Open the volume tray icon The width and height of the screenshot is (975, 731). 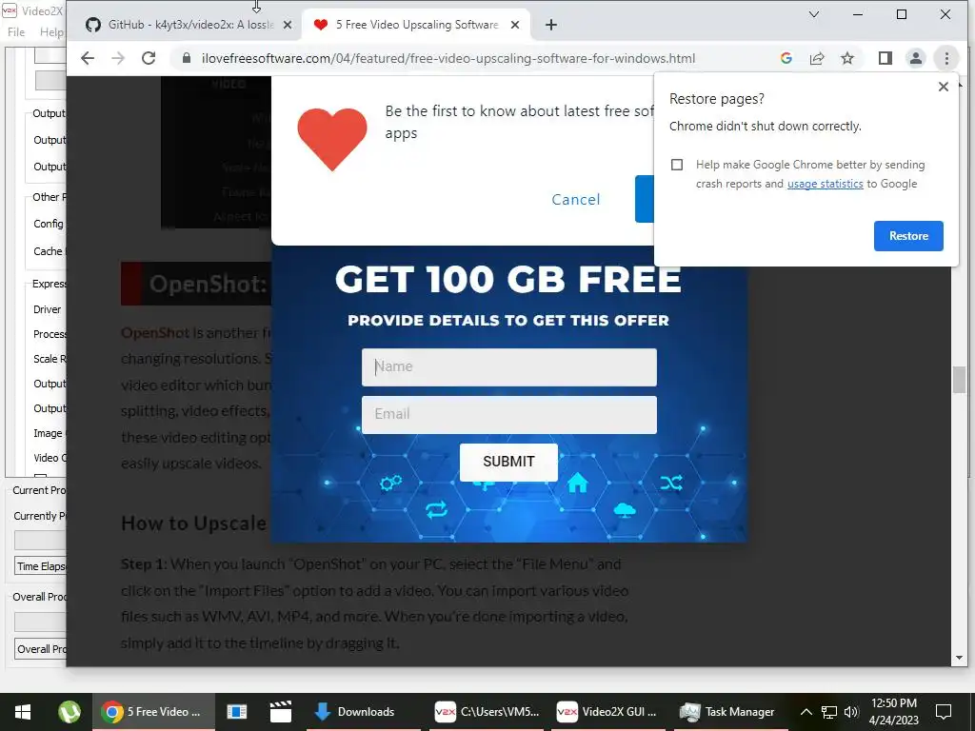tap(851, 712)
